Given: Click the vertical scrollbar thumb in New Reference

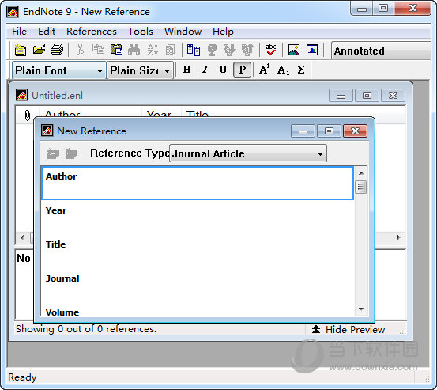Looking at the screenshot, I should point(361,187).
